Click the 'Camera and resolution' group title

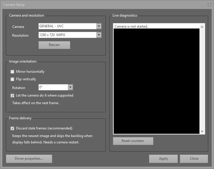(x=26, y=15)
